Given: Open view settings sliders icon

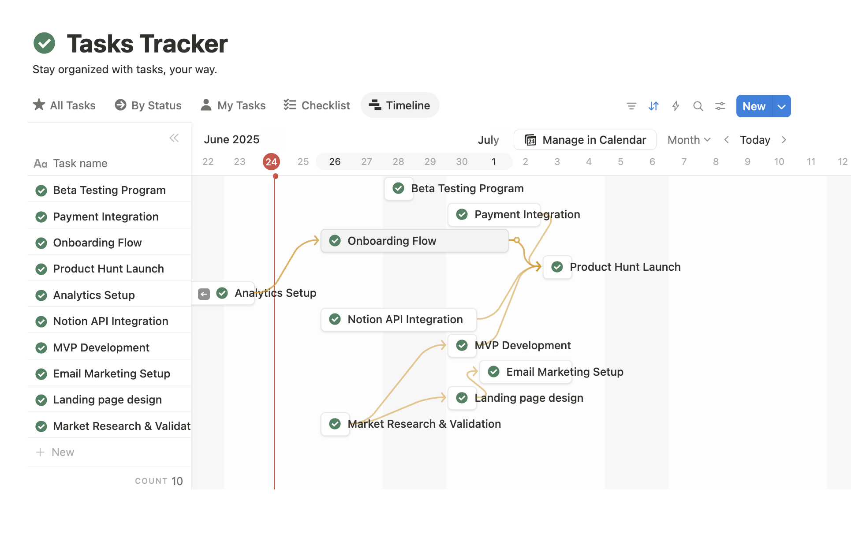Looking at the screenshot, I should click(x=720, y=106).
